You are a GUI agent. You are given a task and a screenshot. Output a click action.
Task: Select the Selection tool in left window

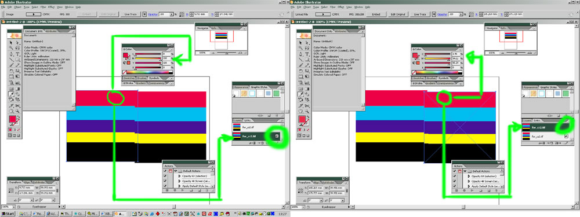11,43
